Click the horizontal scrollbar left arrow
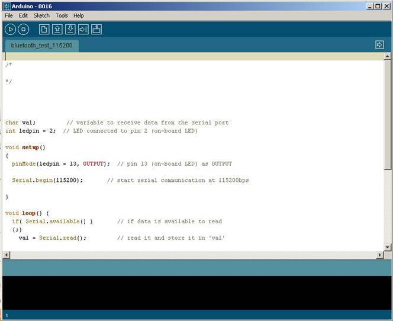 pos(7,255)
